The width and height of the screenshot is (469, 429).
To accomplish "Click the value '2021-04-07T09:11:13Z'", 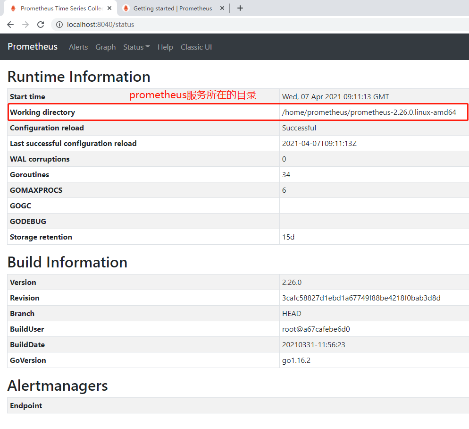I will tap(319, 144).
